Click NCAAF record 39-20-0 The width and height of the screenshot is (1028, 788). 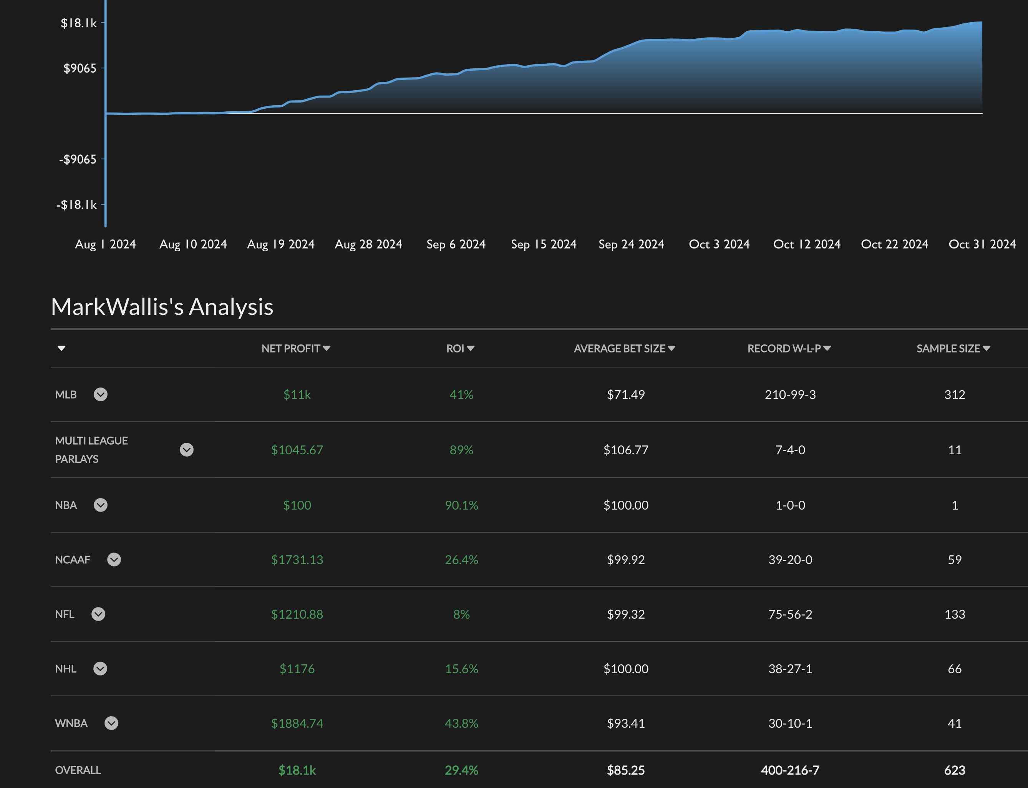pos(790,560)
